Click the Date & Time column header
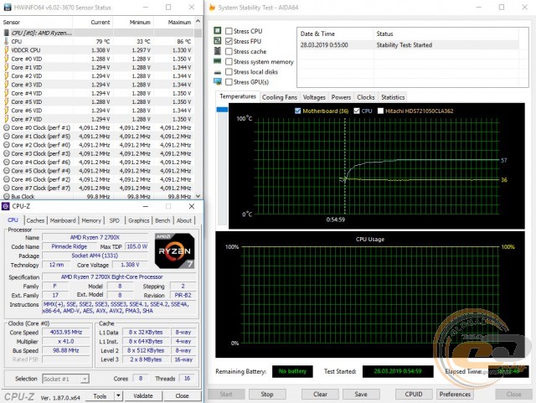Image resolution: width=536 pixels, height=403 pixels. 335,34
